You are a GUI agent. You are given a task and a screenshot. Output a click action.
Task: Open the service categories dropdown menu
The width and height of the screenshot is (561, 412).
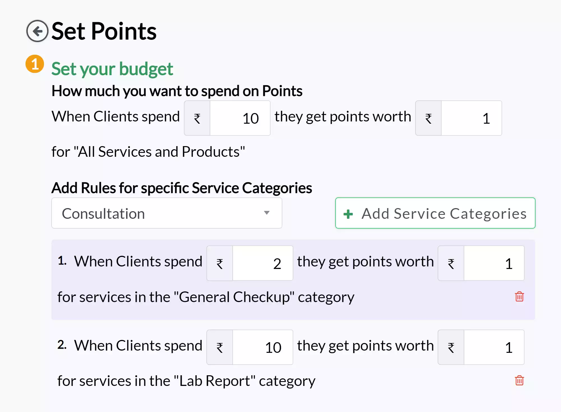click(167, 213)
